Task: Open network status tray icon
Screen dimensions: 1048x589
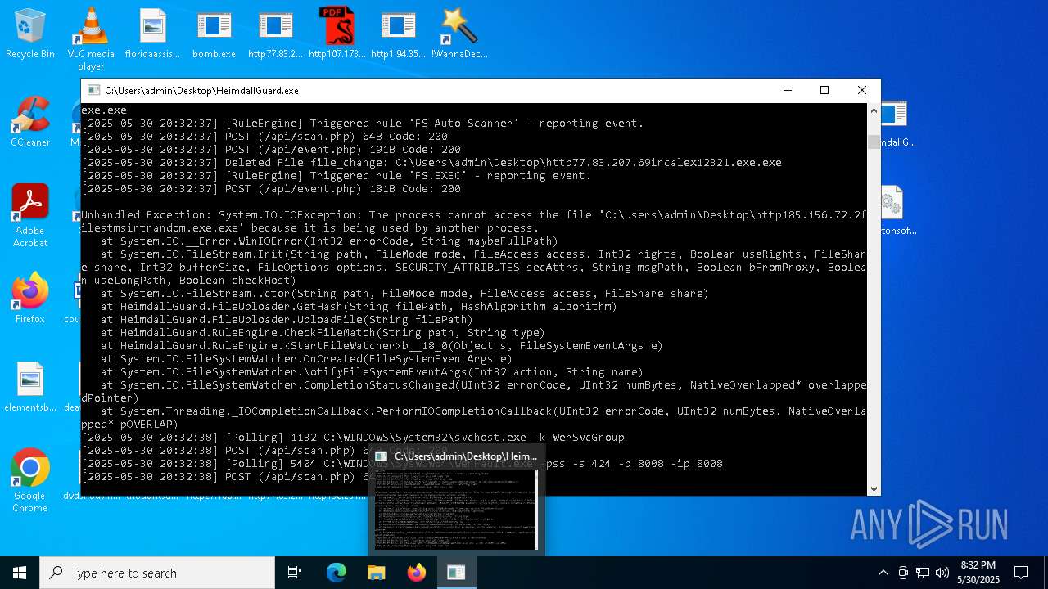Action: click(x=923, y=573)
